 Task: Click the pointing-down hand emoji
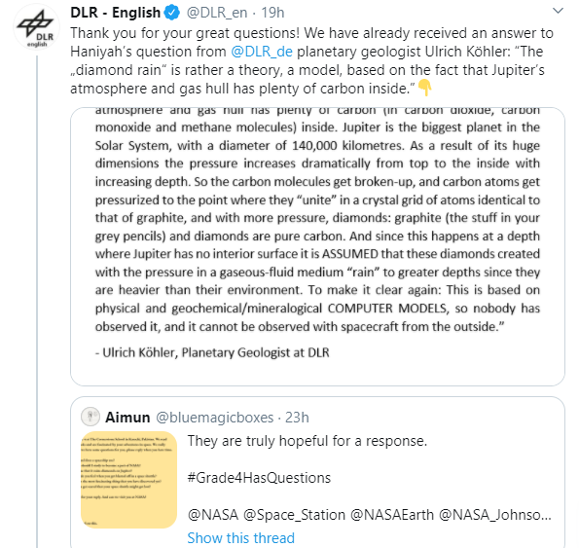coord(425,88)
